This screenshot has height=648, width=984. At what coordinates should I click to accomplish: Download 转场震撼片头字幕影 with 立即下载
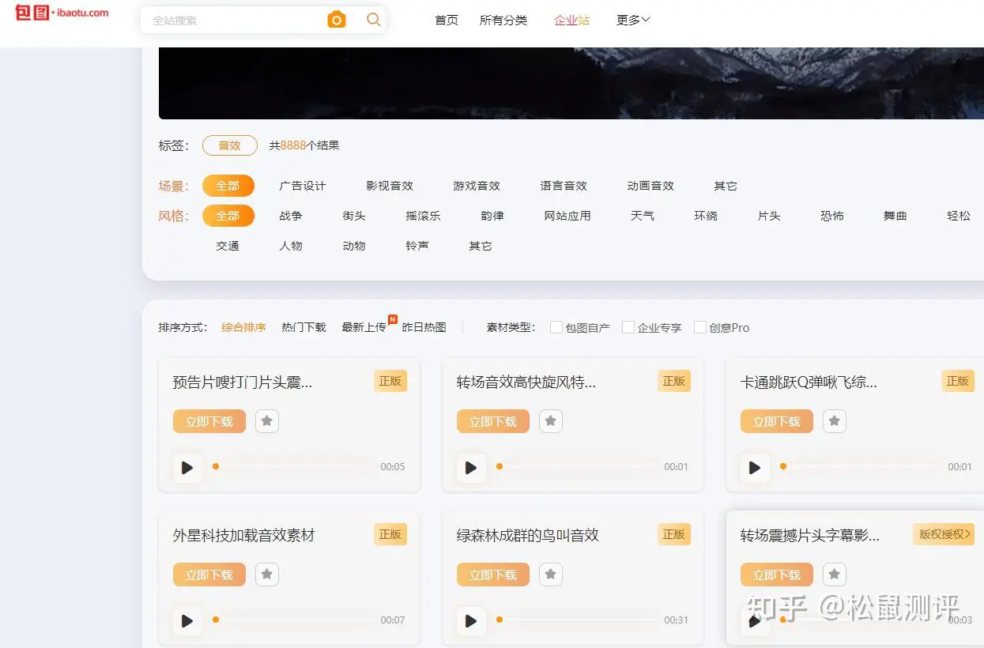click(x=777, y=575)
